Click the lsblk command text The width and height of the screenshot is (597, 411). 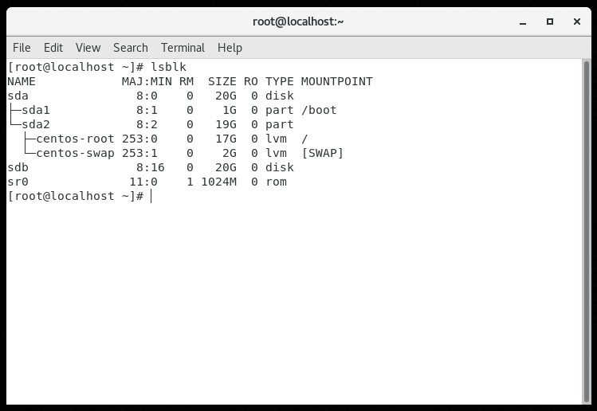pos(168,67)
